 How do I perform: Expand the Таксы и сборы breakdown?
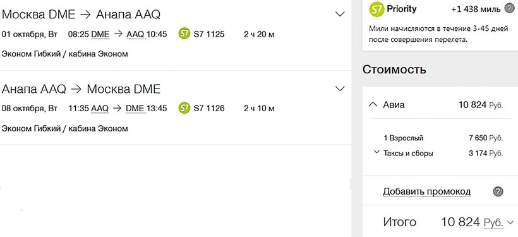coord(376,152)
